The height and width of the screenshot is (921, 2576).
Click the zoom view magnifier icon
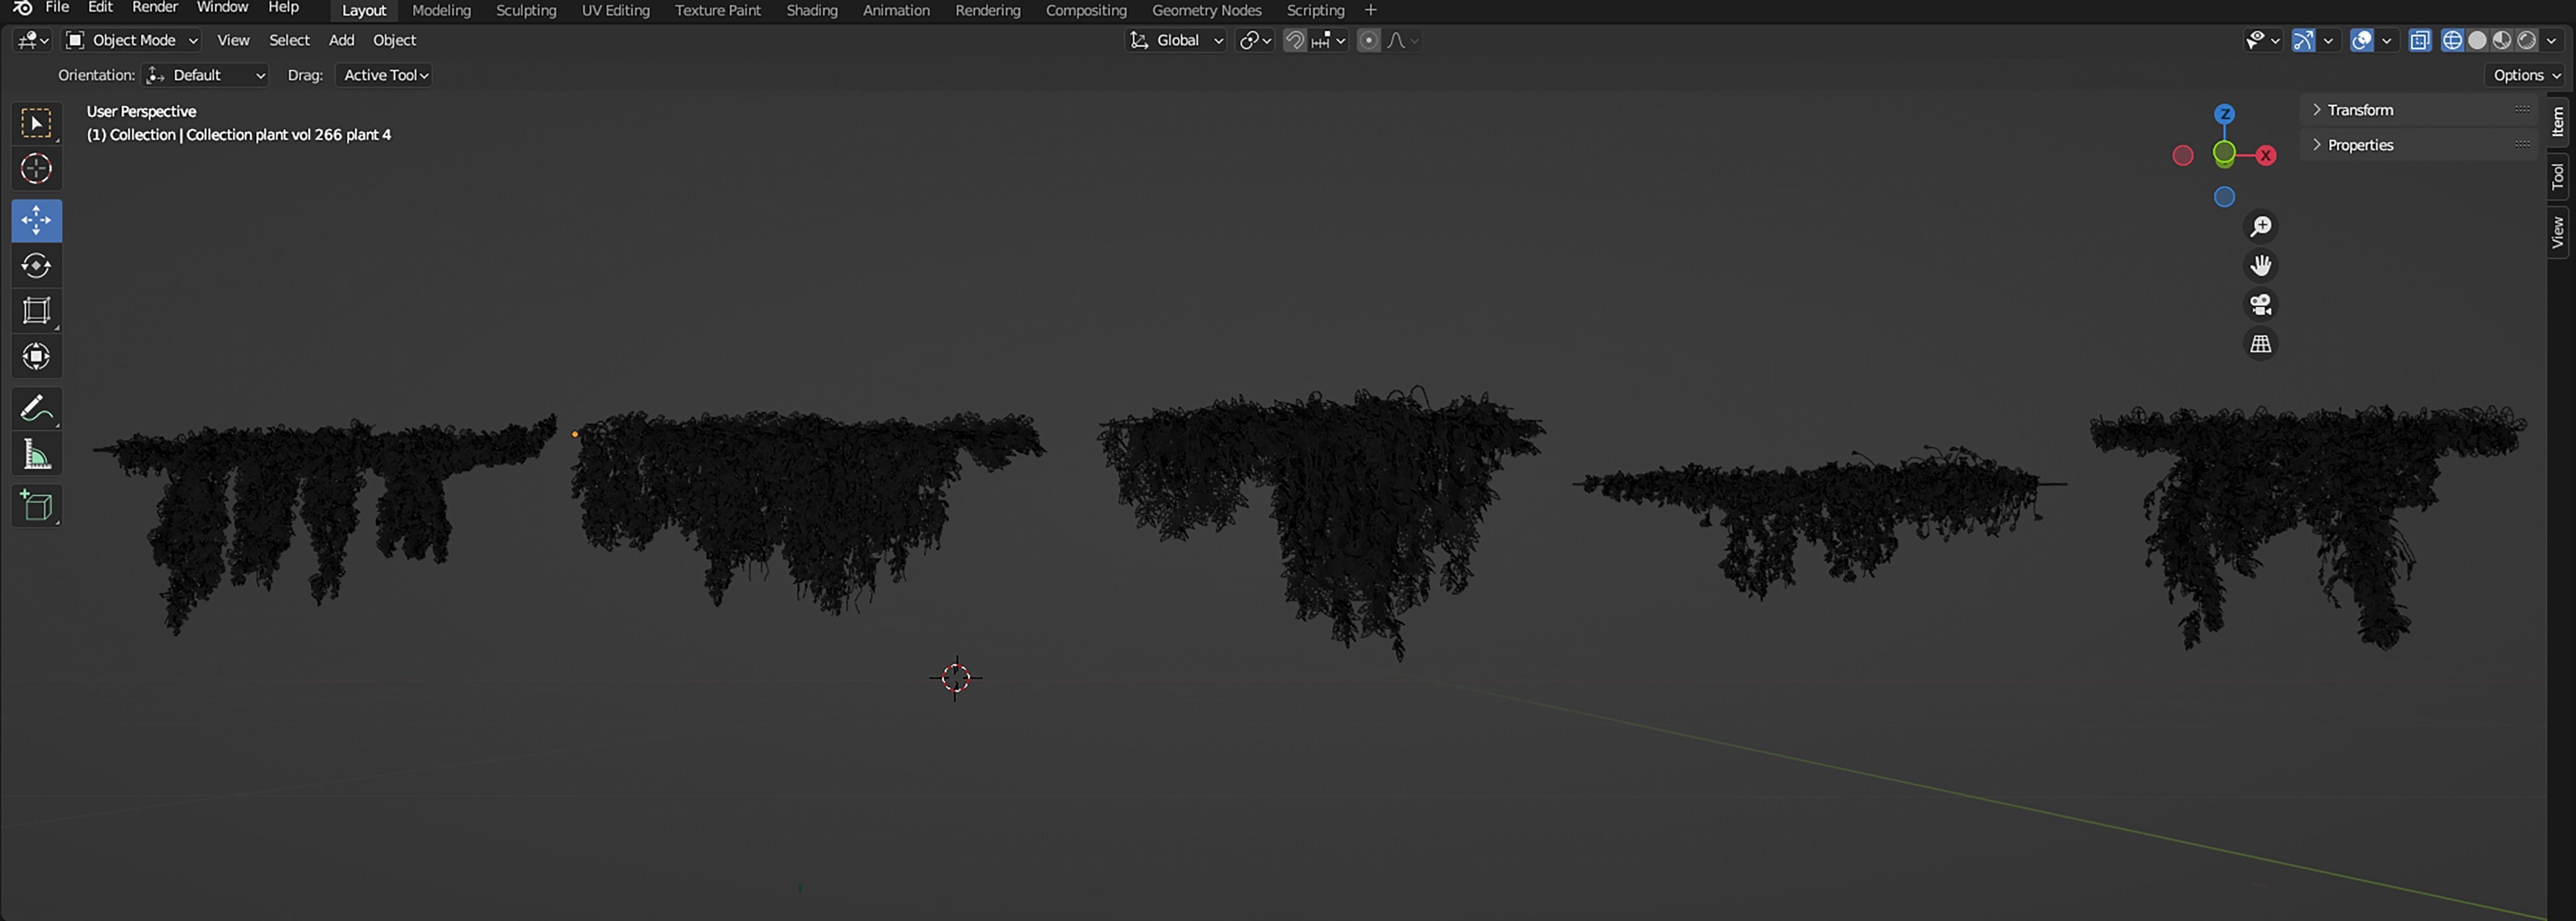(x=2261, y=227)
